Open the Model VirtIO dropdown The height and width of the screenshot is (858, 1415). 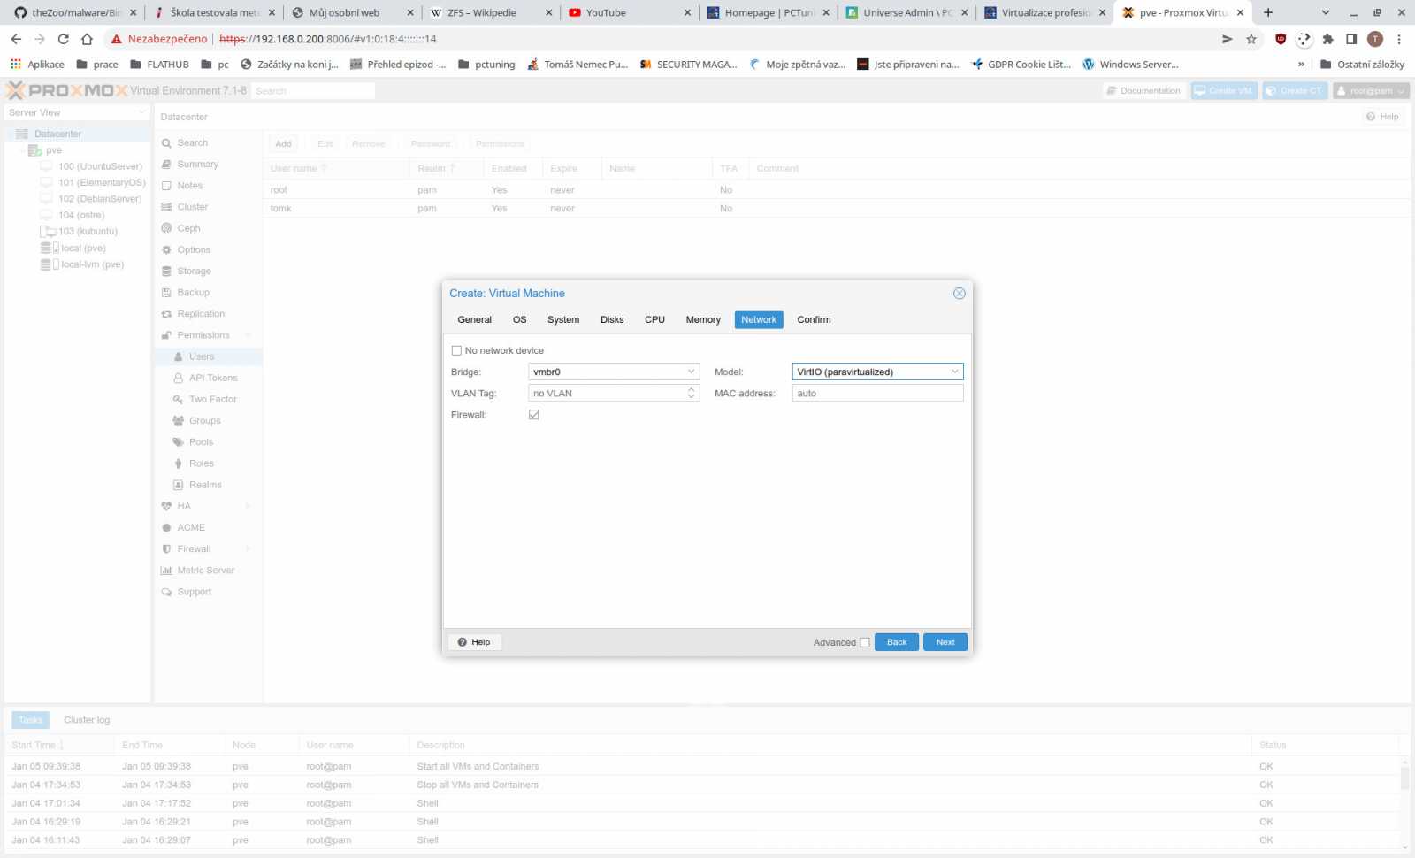click(954, 372)
